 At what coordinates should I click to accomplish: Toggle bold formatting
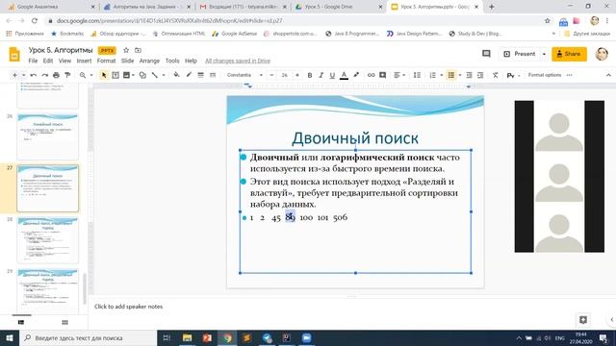(310, 75)
